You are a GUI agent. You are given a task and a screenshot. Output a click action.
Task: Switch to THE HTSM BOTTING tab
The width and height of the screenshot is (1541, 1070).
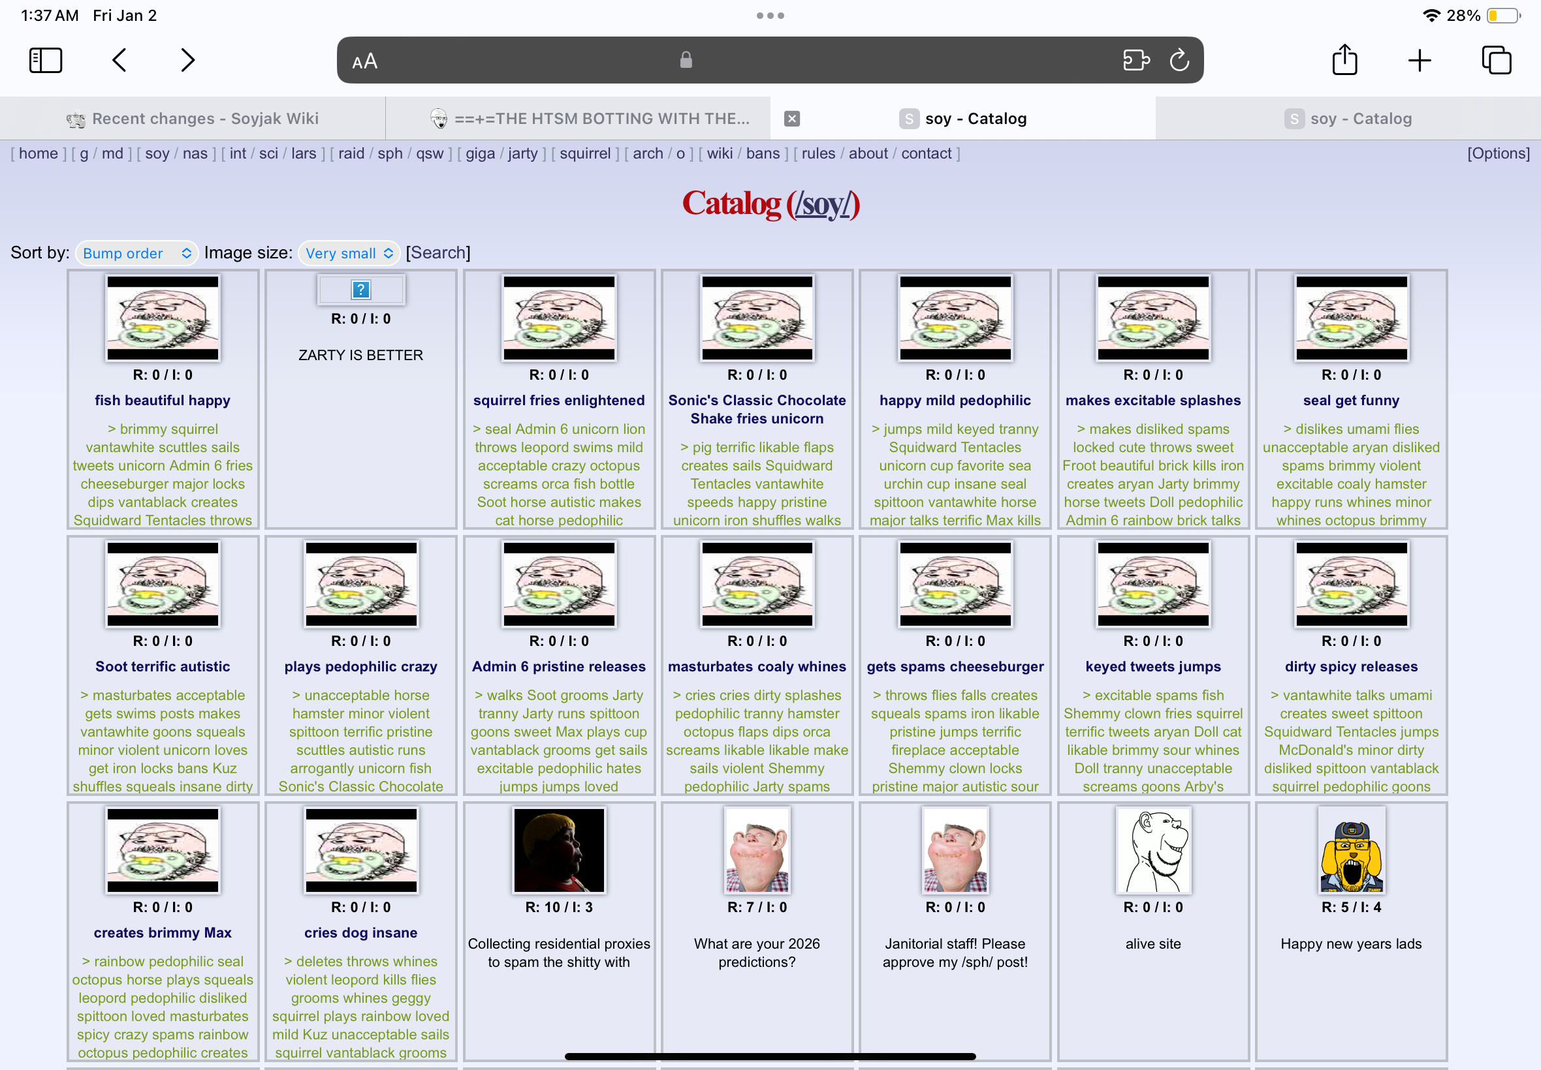click(590, 119)
